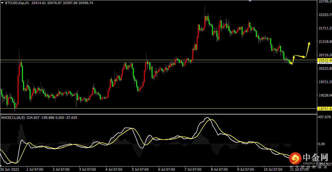This screenshot has height=172, width=332.
Task: Click the high price value 20476.97
Action: [54, 3]
